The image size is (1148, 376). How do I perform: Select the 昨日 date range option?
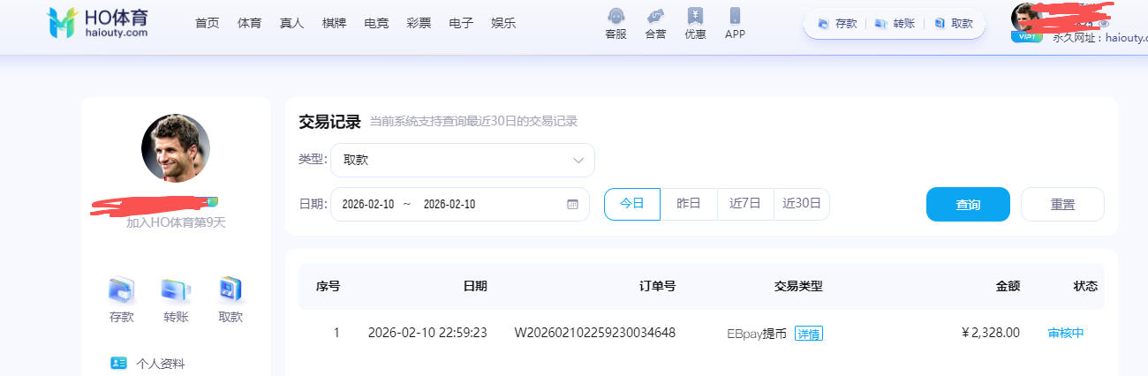tap(688, 204)
